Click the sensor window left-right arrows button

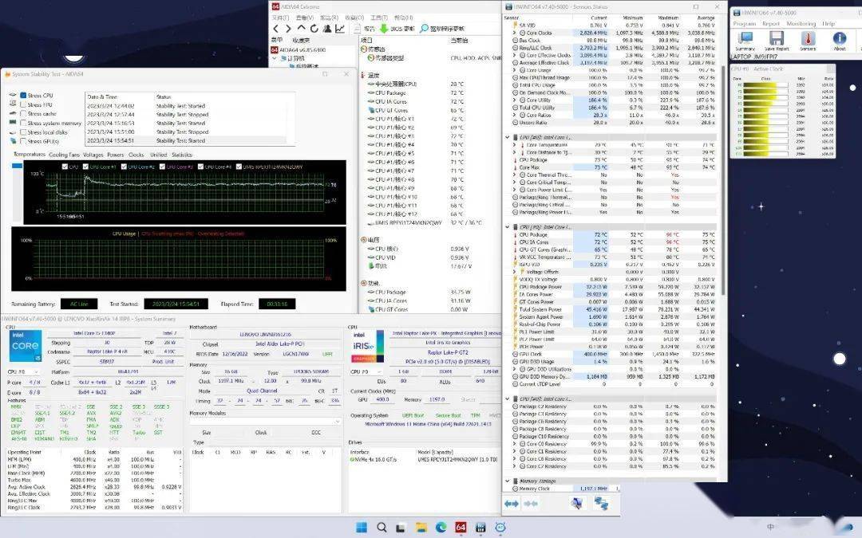click(x=512, y=504)
